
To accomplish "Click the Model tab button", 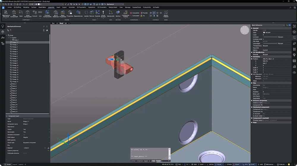I will (8, 165).
